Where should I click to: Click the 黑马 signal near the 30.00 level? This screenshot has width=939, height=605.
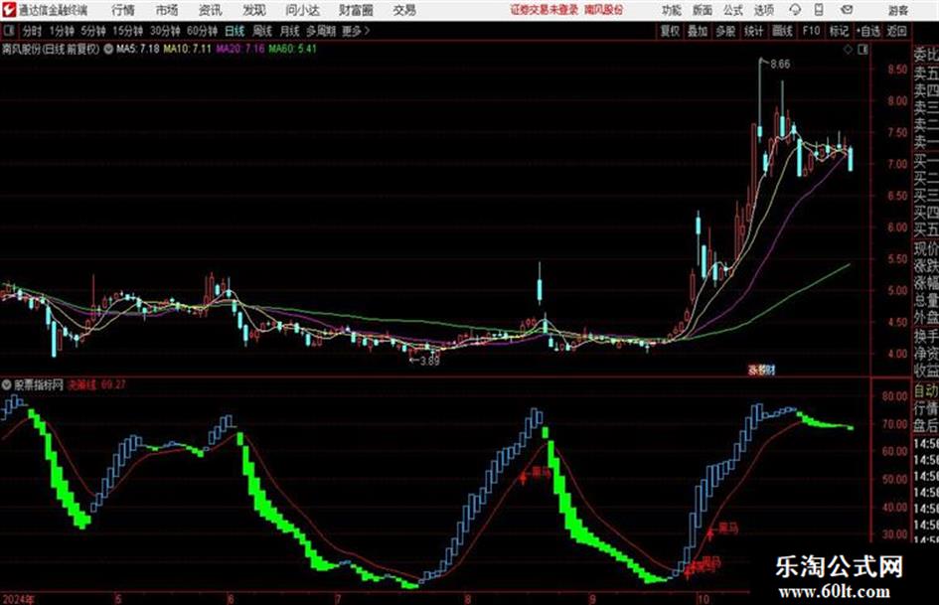coord(728,529)
